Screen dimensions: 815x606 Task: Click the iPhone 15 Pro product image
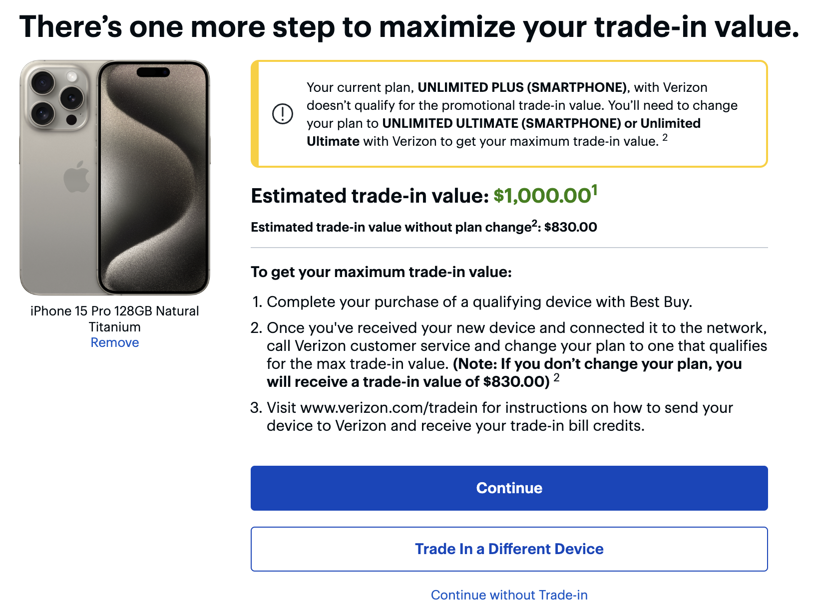point(115,177)
